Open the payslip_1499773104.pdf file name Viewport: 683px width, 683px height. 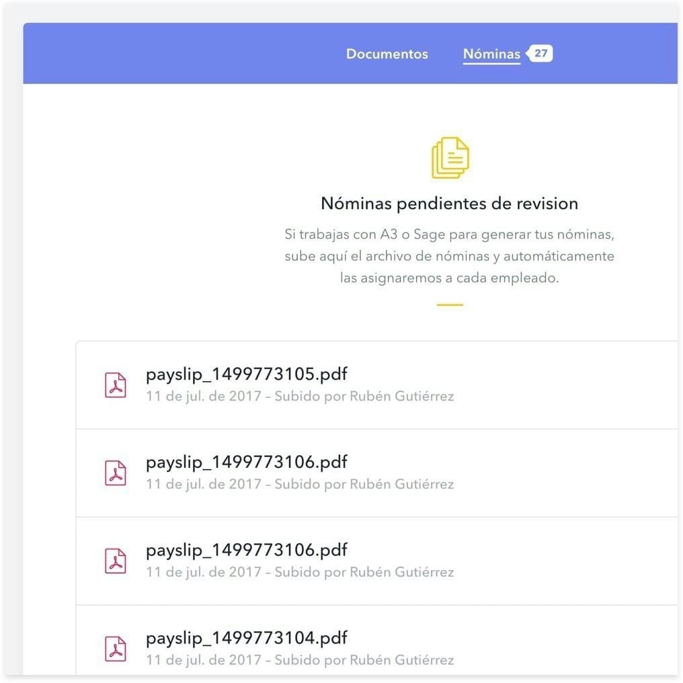246,638
